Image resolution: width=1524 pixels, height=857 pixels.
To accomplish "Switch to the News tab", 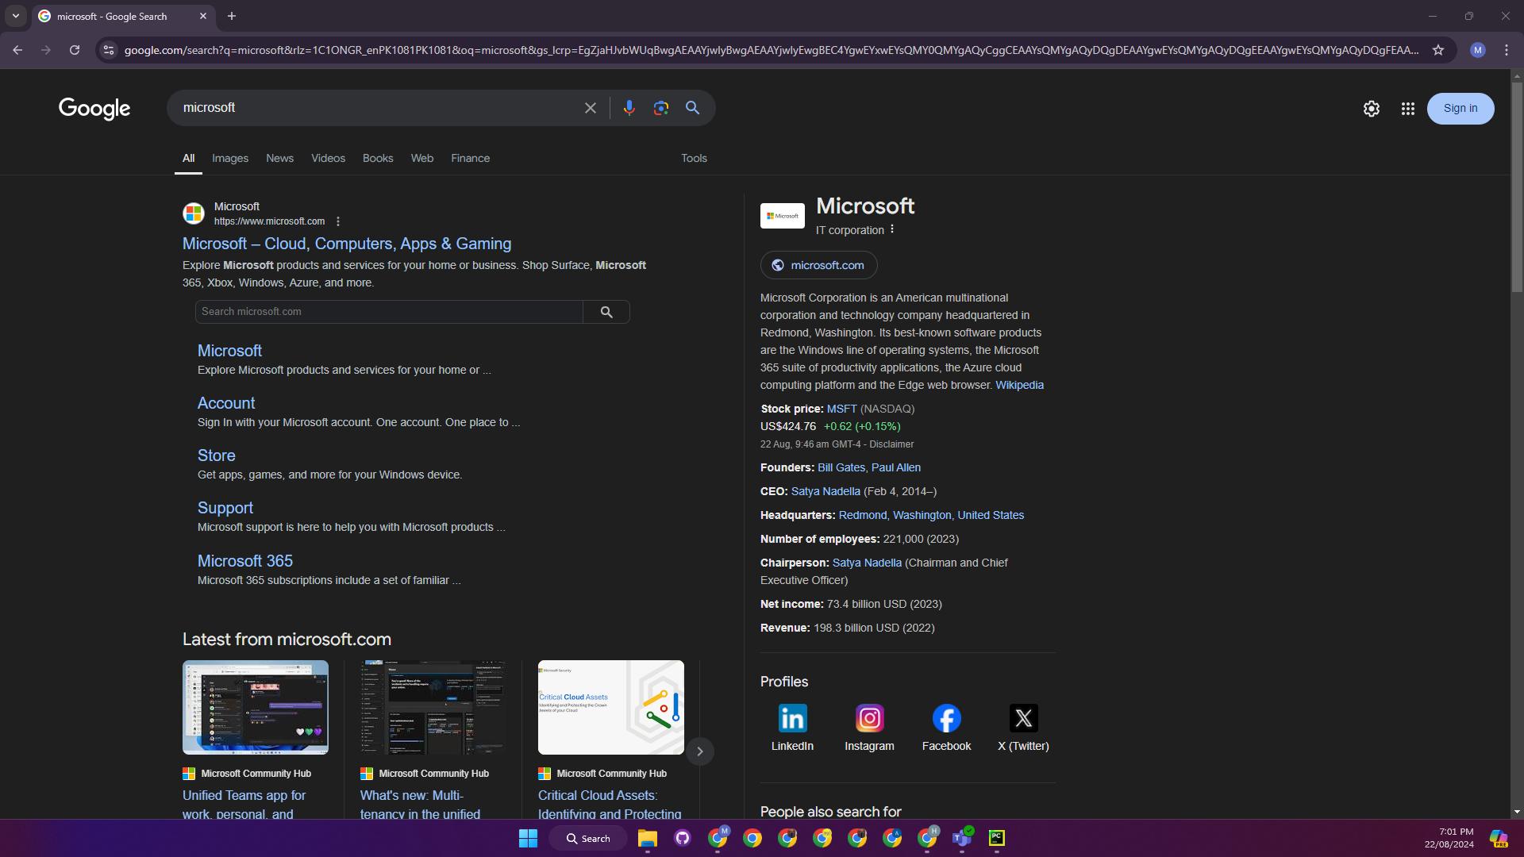I will tap(279, 158).
